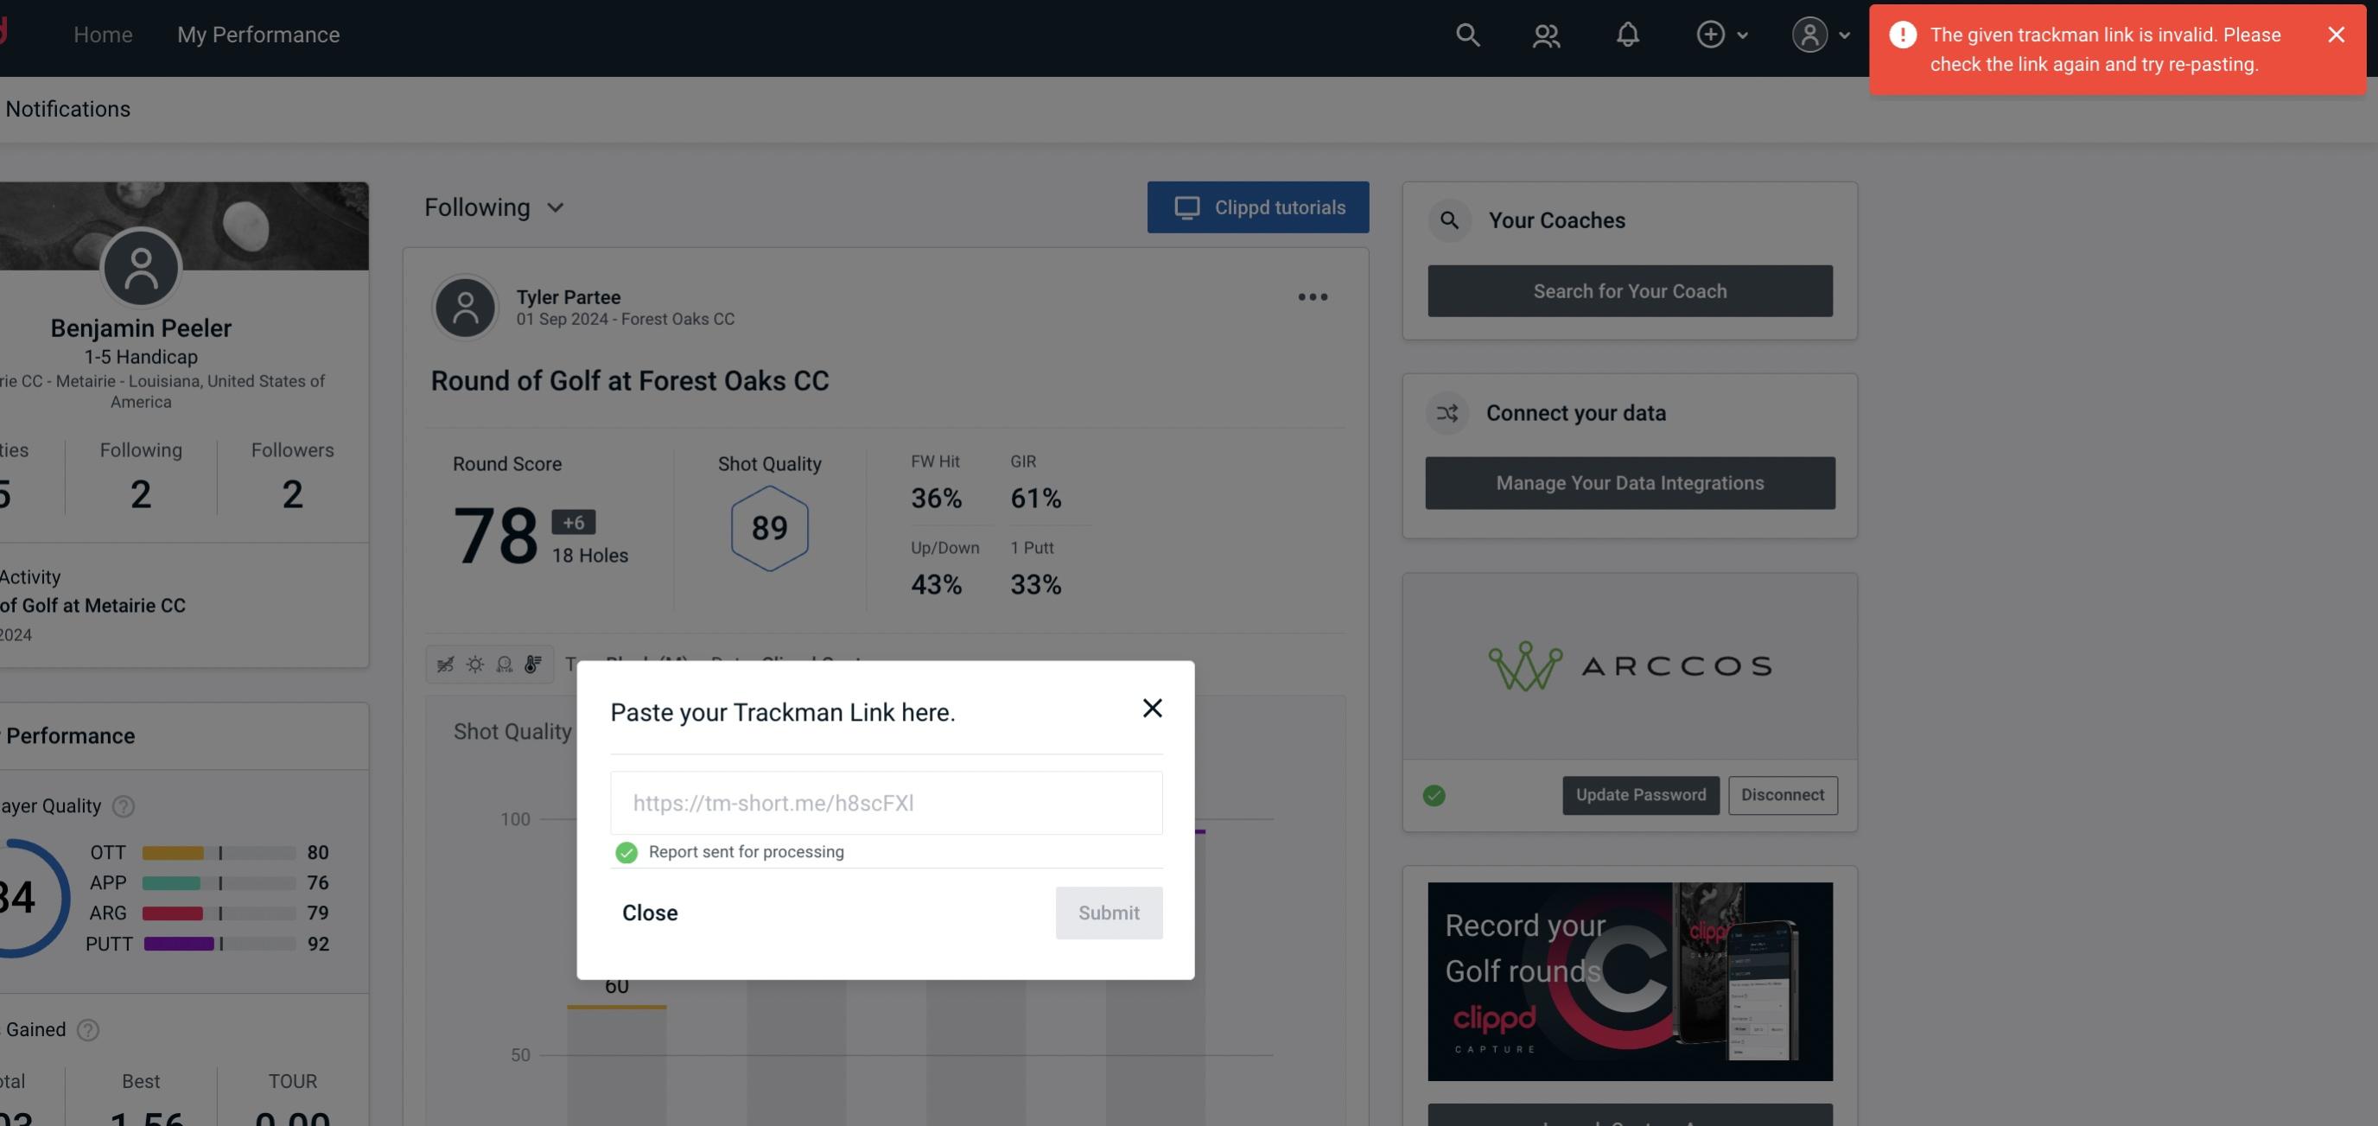This screenshot has width=2378, height=1126.
Task: Click the user profile avatar icon
Action: pos(1809,34)
